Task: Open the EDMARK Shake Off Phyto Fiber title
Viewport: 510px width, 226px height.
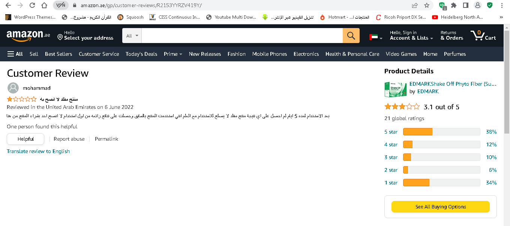Action: tap(453, 84)
